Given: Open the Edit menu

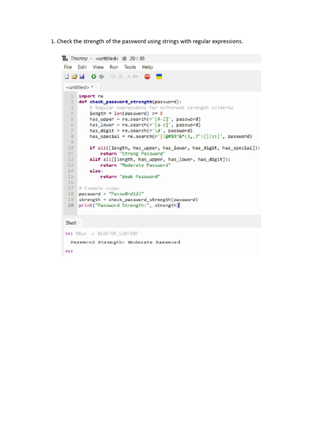Looking at the screenshot, I should click(82, 67).
